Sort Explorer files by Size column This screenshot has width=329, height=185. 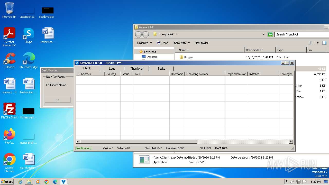(x=317, y=50)
